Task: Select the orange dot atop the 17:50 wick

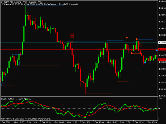Action: (x=127, y=38)
